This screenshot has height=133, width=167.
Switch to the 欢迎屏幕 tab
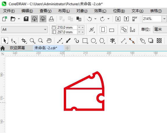(x=17, y=48)
